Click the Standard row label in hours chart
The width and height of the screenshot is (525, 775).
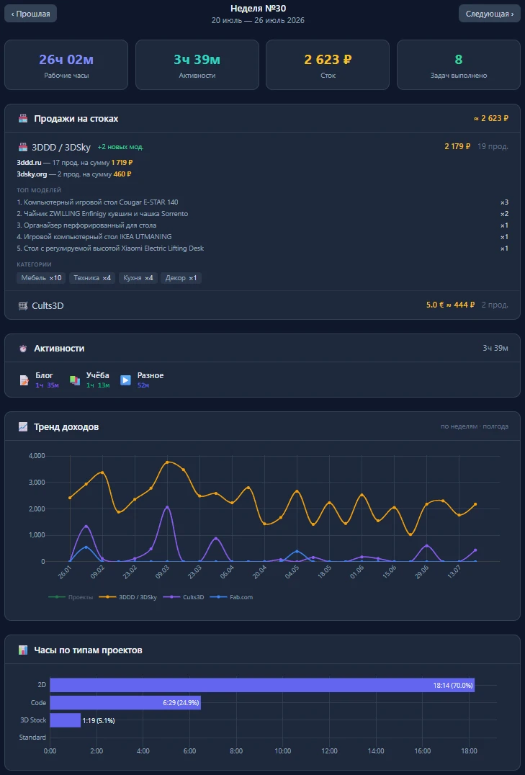(x=32, y=738)
